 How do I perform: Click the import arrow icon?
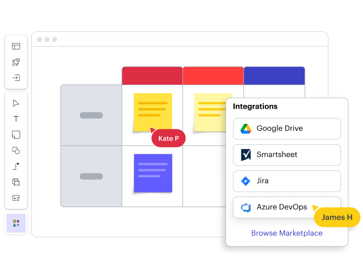pyautogui.click(x=16, y=78)
